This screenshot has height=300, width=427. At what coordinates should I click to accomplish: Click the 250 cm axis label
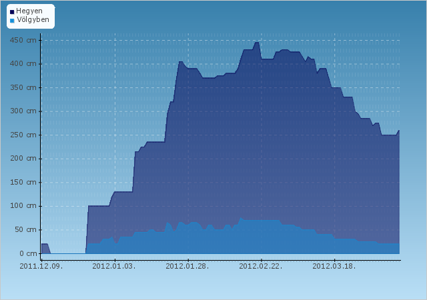23,135
